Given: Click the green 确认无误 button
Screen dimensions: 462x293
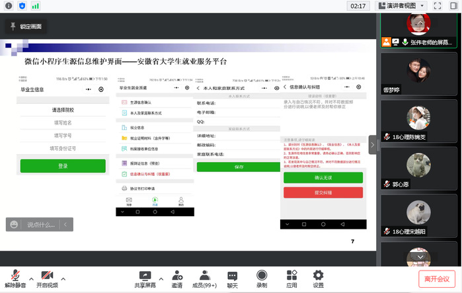Looking at the screenshot, I should coord(323,178).
